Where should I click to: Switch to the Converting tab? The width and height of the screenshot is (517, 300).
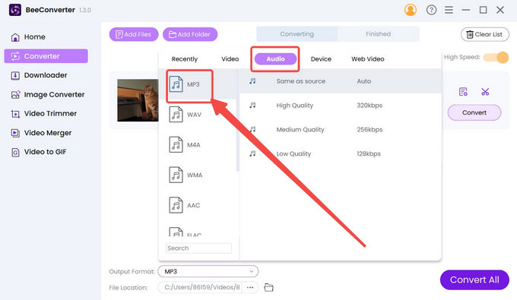coord(297,34)
